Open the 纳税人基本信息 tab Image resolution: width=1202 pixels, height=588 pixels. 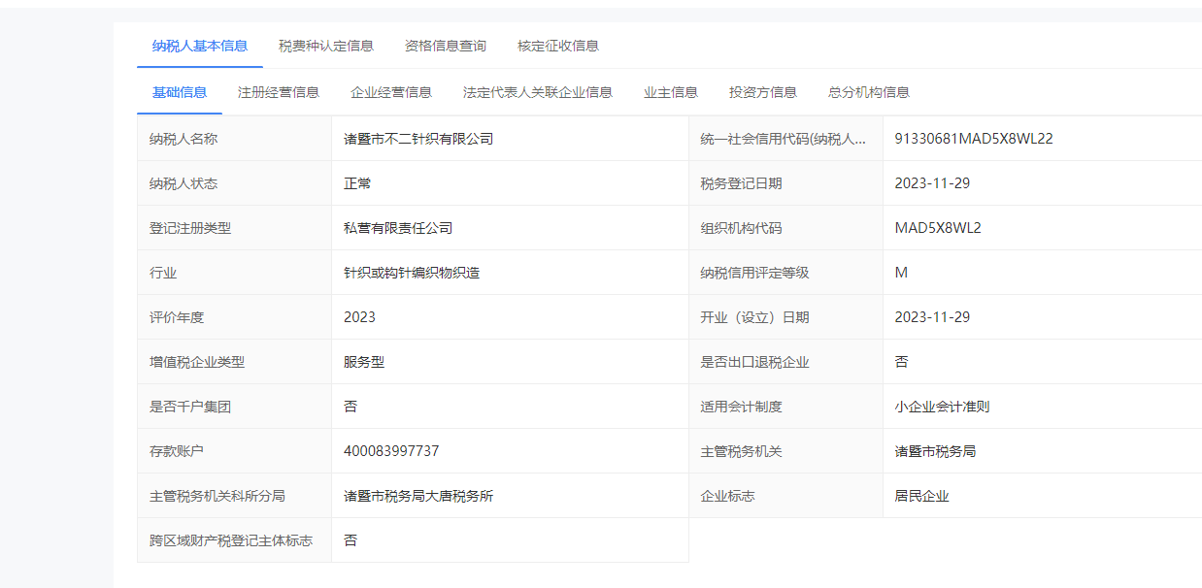point(199,46)
